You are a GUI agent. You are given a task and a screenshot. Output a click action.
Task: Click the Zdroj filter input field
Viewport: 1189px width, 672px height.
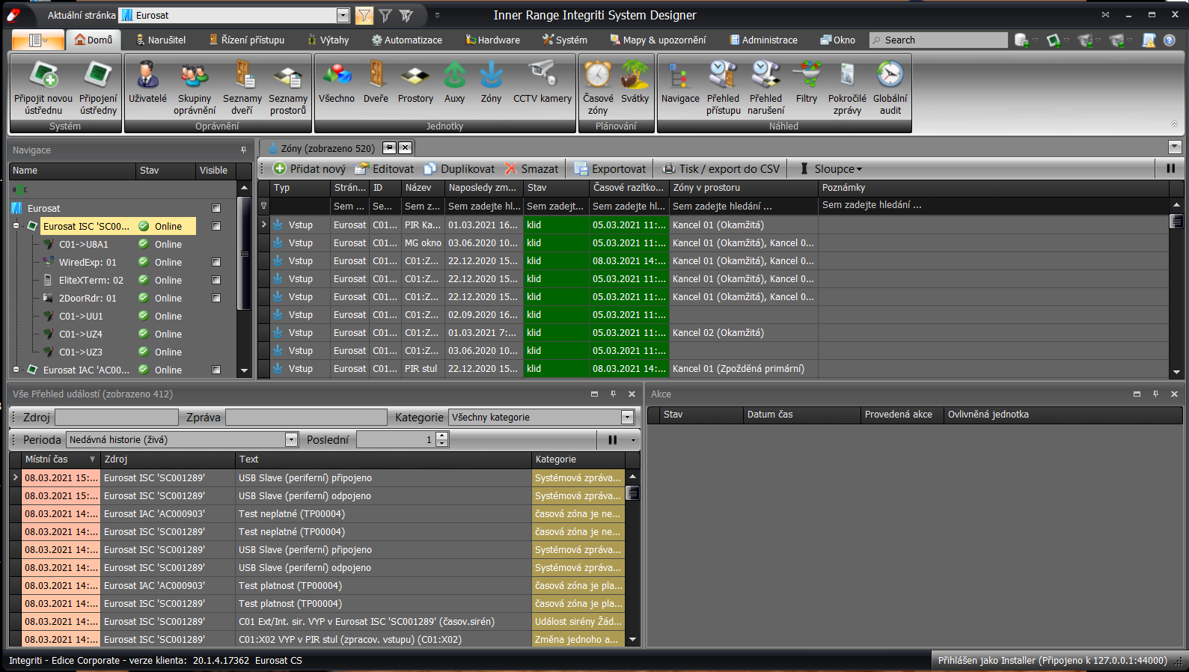[x=117, y=418]
